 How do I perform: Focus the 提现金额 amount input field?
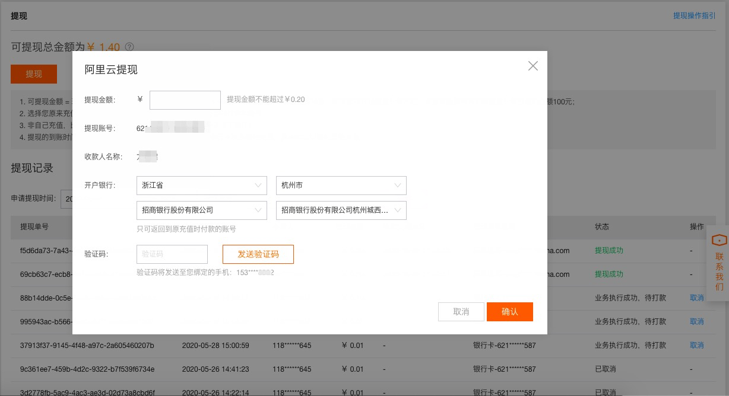(x=185, y=100)
